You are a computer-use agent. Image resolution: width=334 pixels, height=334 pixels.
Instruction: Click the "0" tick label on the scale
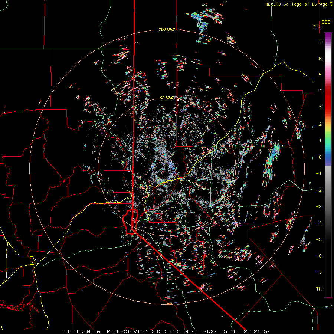(320, 157)
